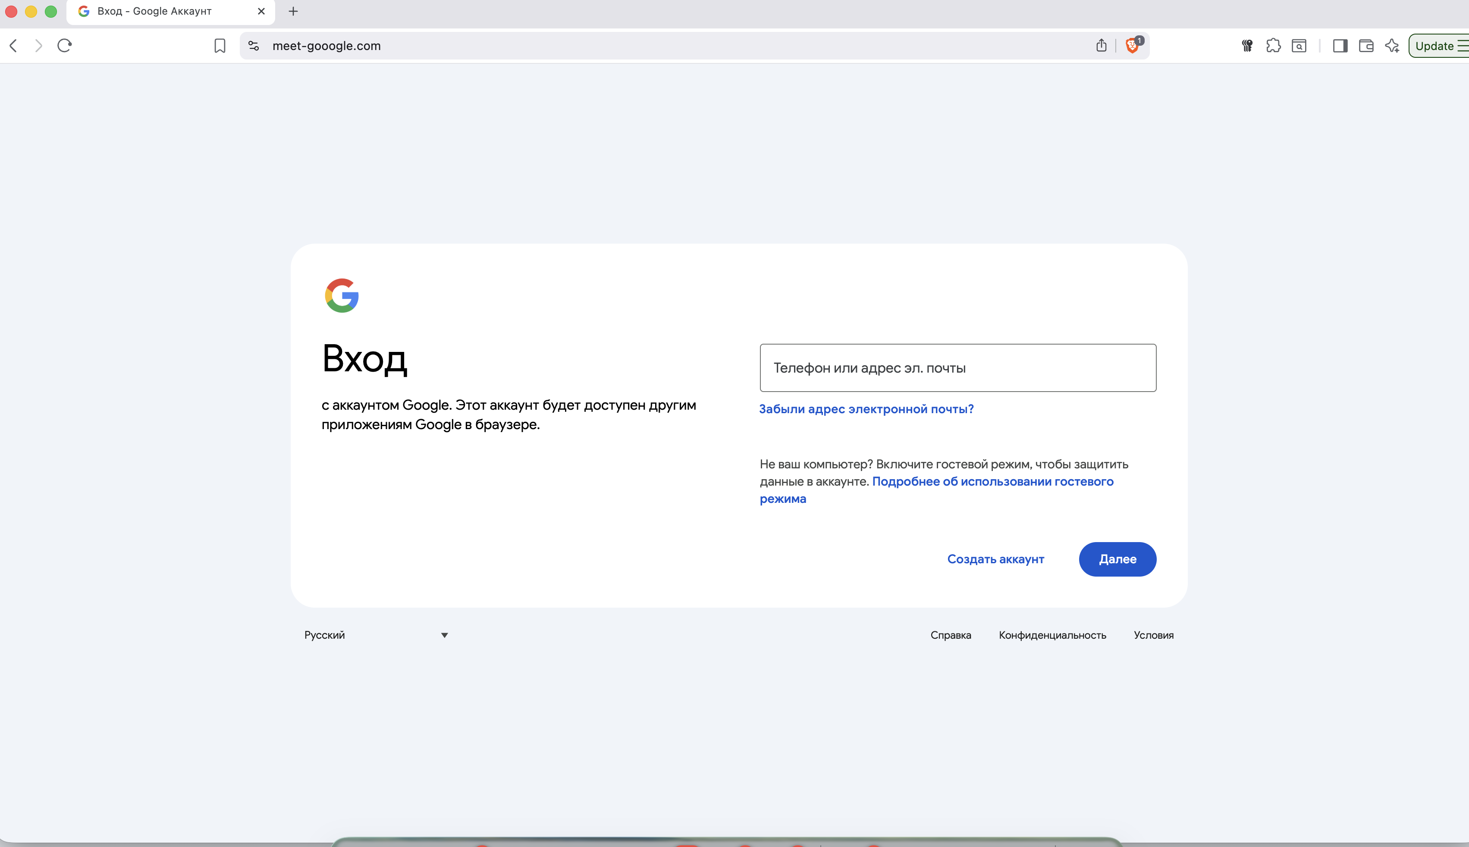Click Забыли адрес электронной почты link
Viewport: 1469px width, 847px height.
click(866, 409)
